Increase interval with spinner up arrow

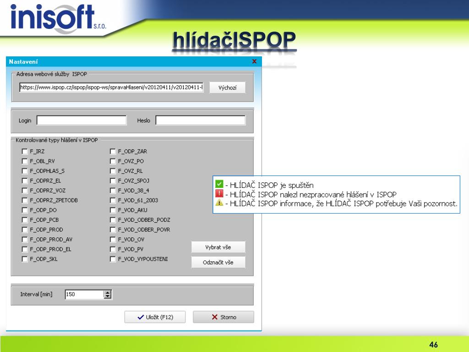(107, 292)
